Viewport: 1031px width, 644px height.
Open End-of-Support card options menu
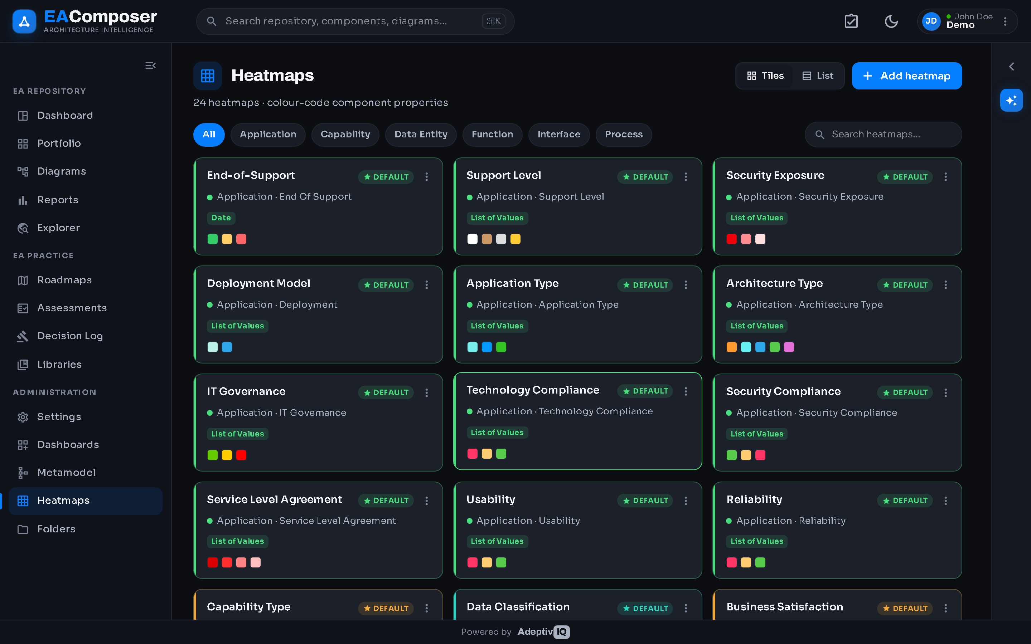(426, 177)
